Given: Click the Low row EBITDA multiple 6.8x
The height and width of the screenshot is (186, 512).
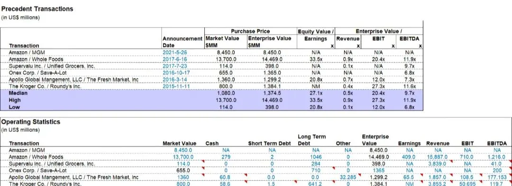Looking at the screenshot, I should [x=410, y=107].
